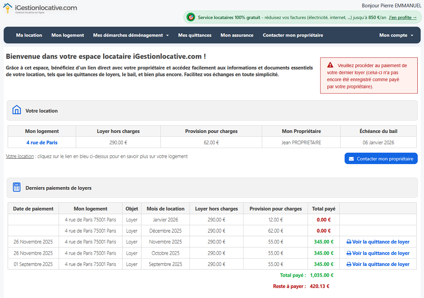Click the Reste à payer 420.13 € amount

click(x=319, y=286)
